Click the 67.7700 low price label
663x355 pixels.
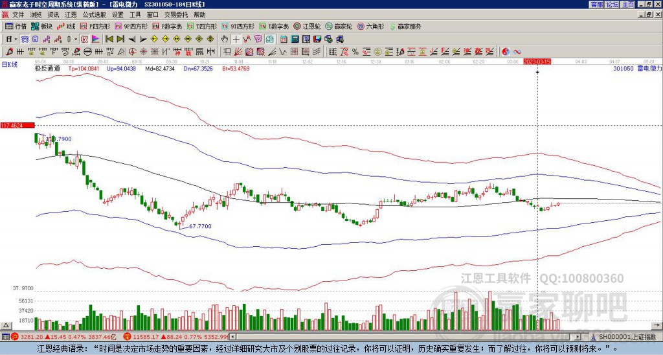[x=200, y=226]
